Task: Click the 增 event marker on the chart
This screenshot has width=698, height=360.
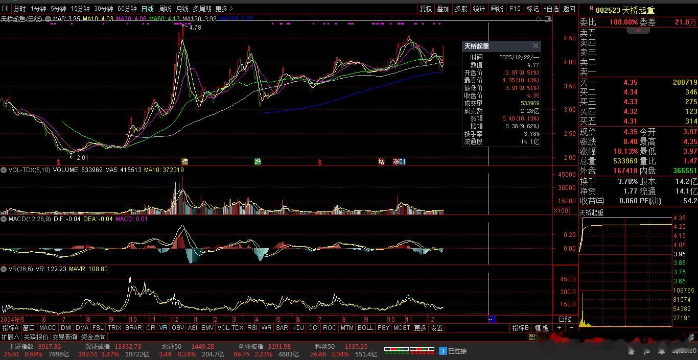Action: click(381, 161)
